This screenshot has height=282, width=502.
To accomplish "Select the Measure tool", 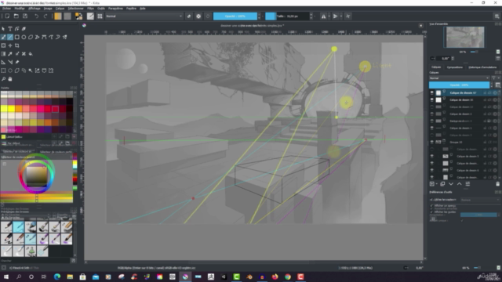I will click(10, 62).
